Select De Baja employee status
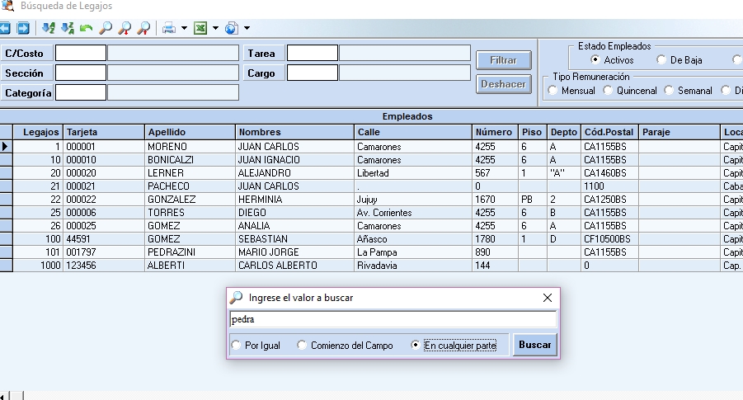Screen dimensions: 743x400 tap(661, 59)
